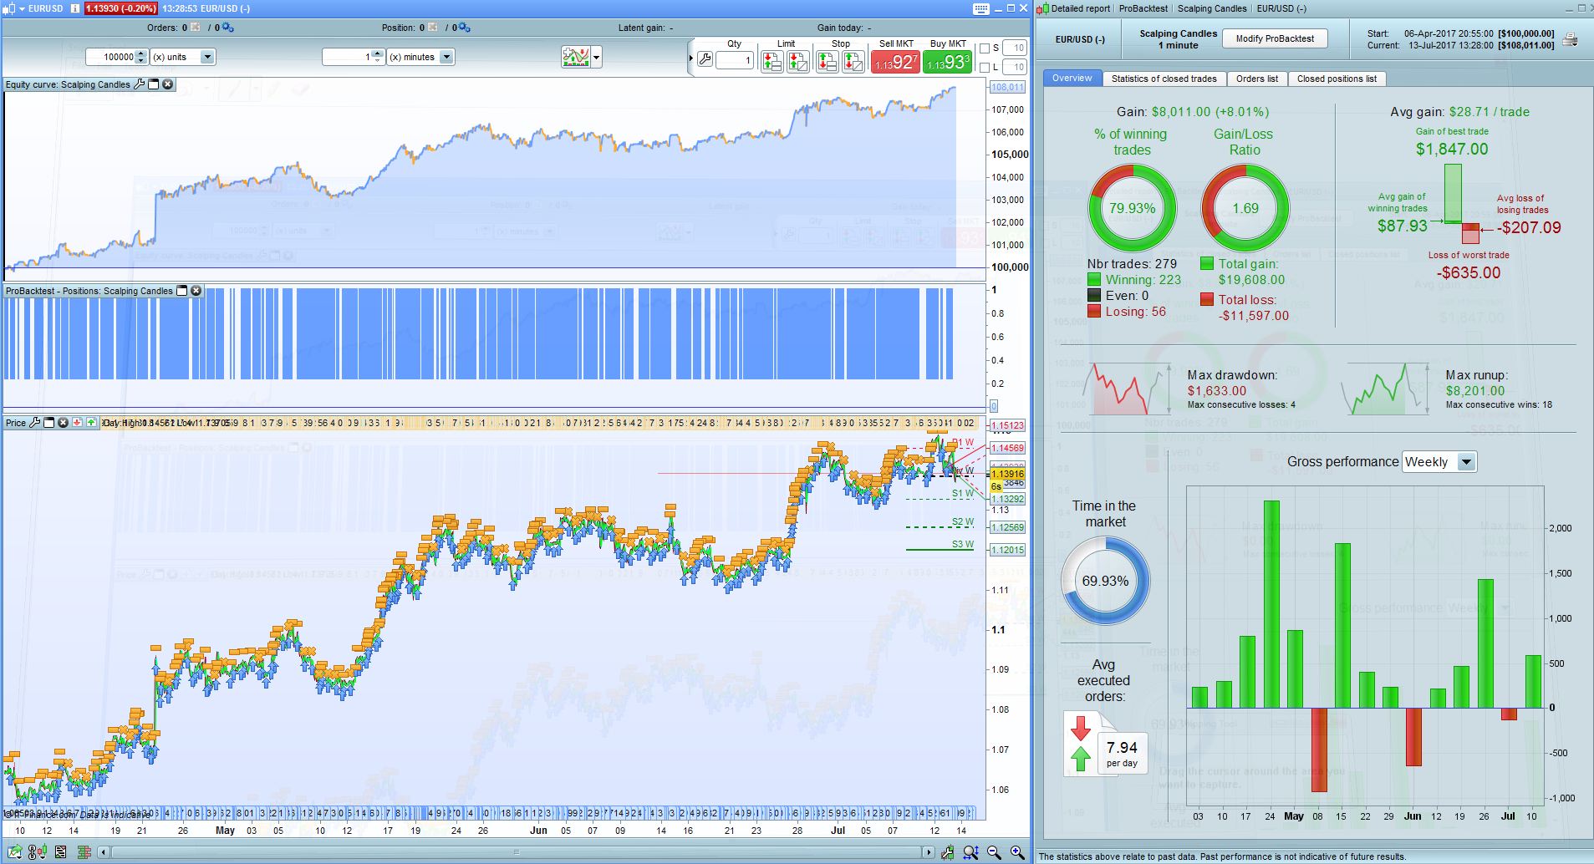Click the Buy MKT price button

948,62
